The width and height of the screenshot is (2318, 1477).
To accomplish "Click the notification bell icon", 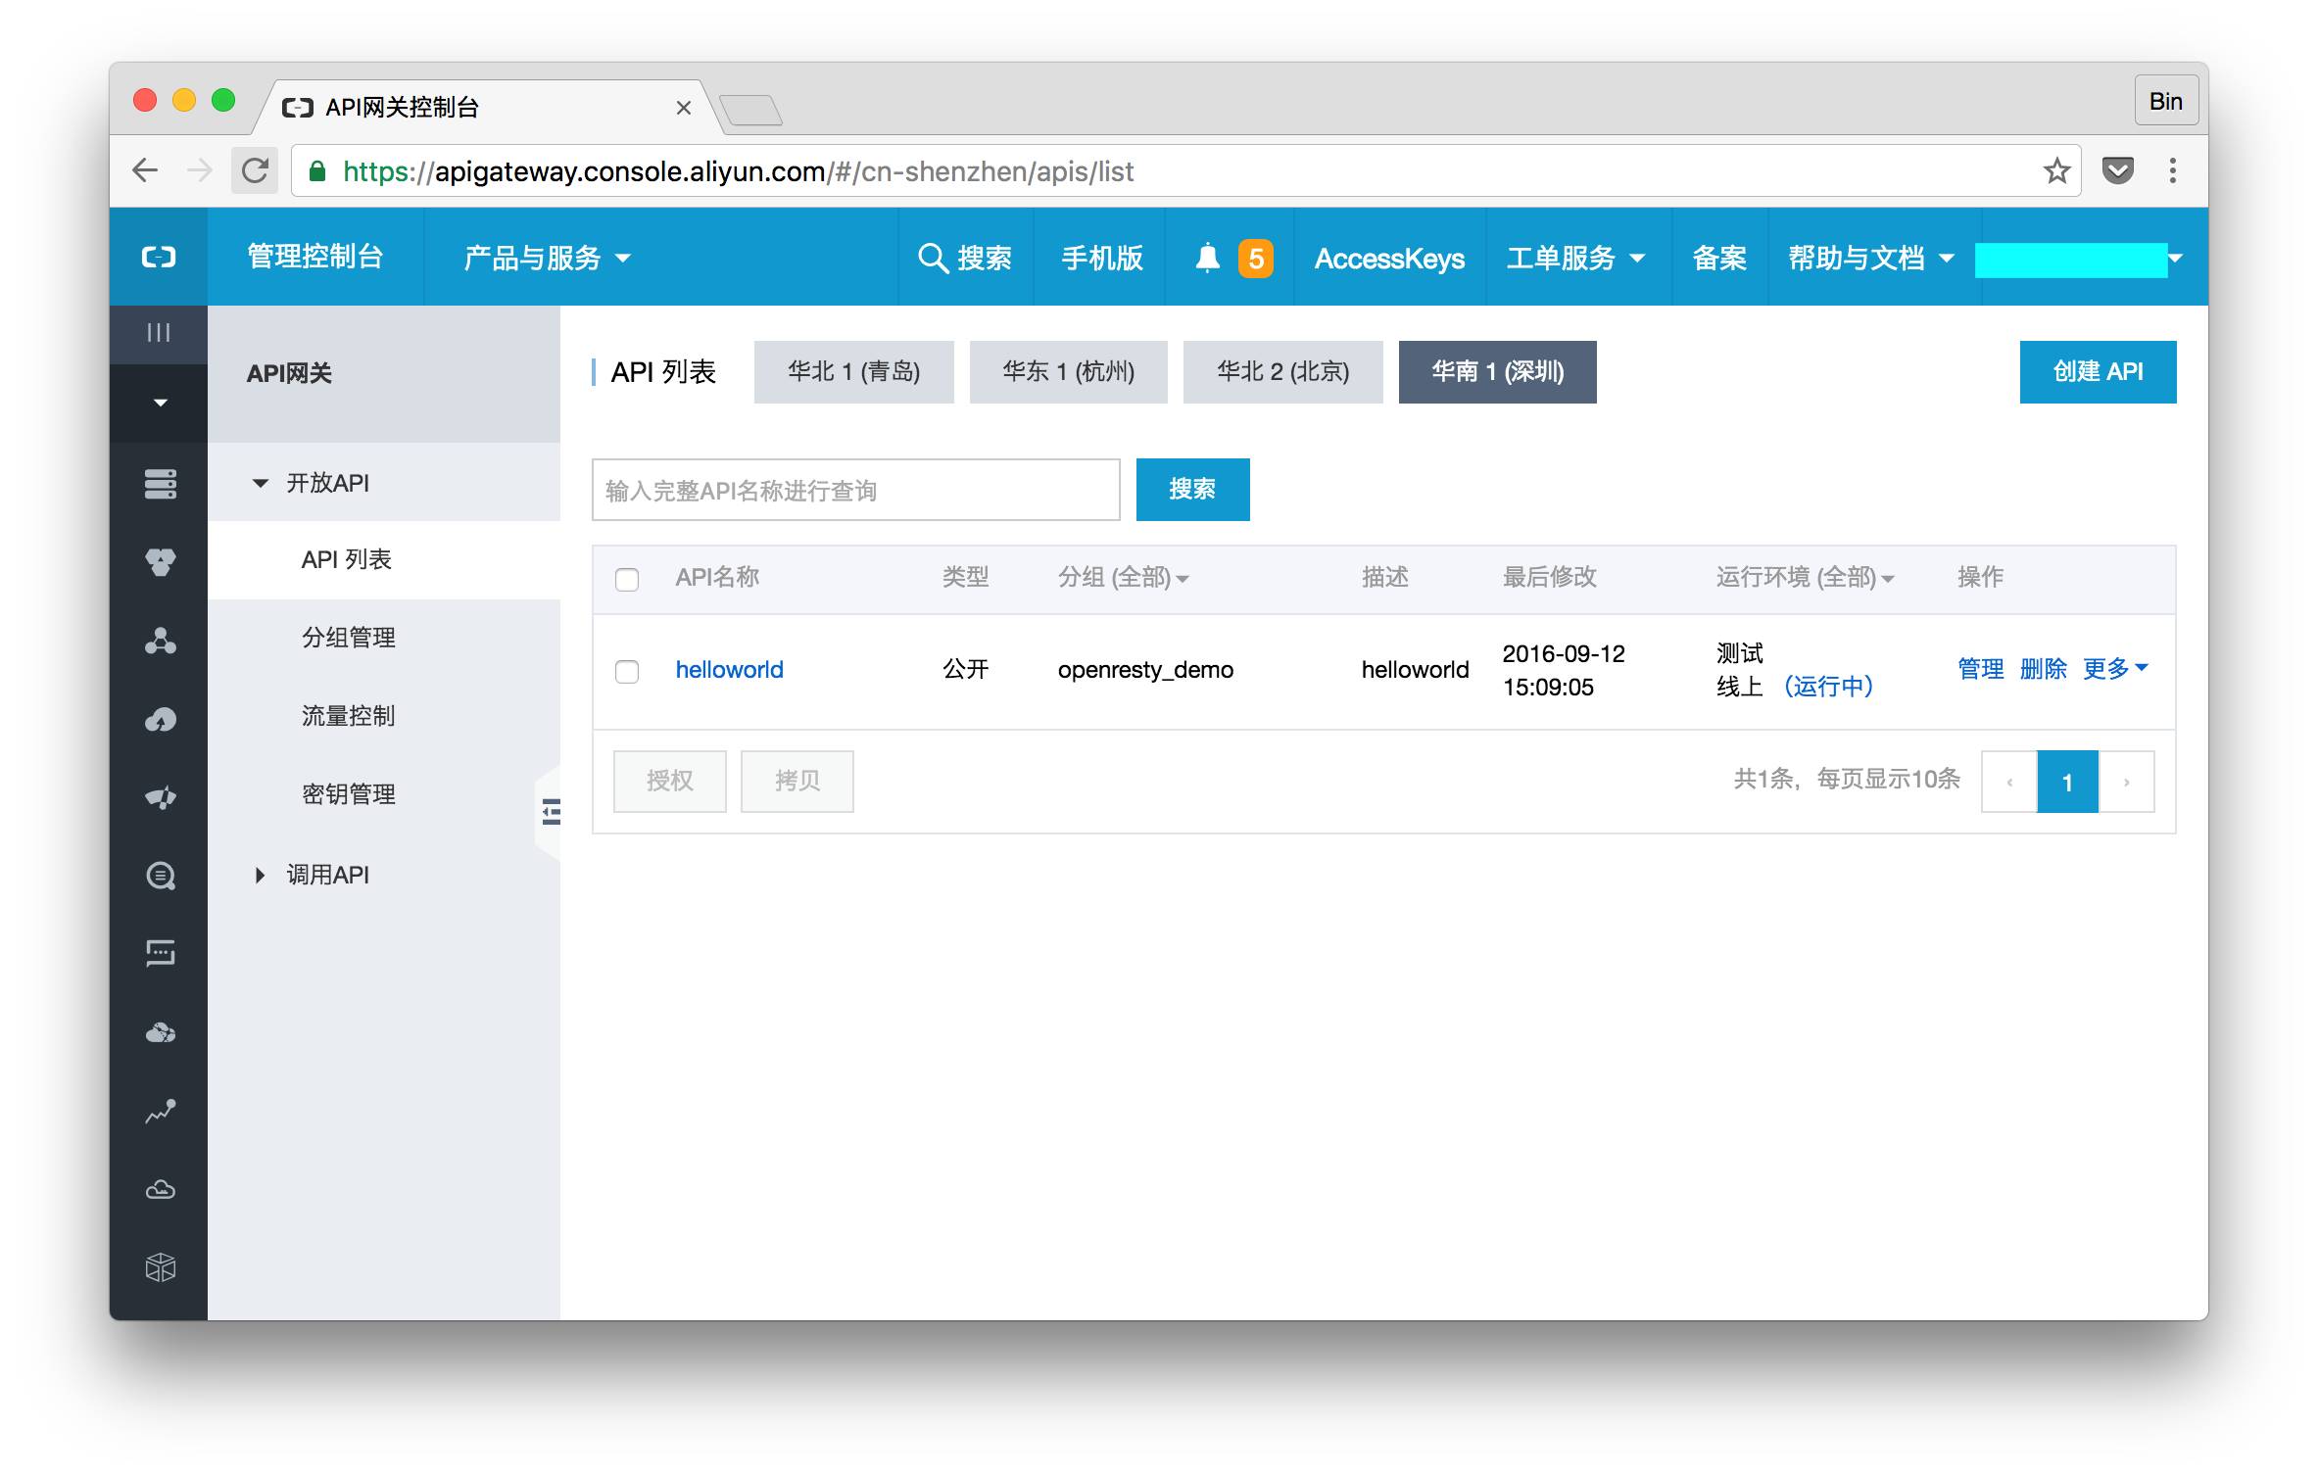I will [1207, 258].
